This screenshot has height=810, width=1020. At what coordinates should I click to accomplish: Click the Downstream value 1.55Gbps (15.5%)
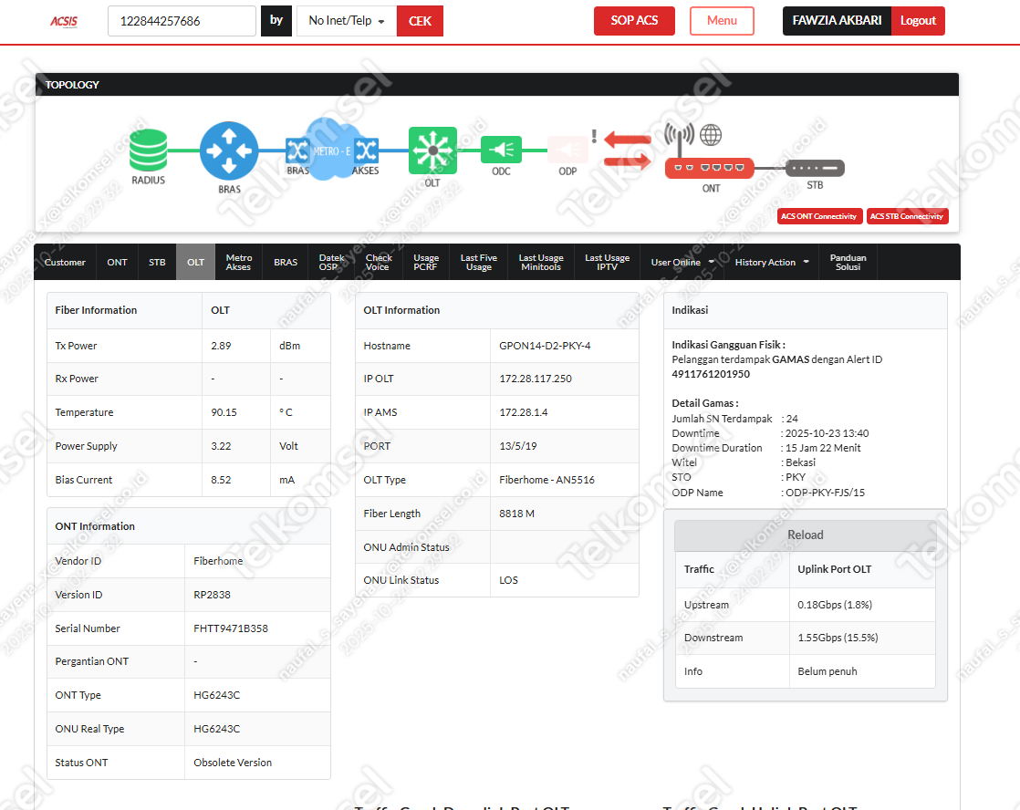click(838, 638)
